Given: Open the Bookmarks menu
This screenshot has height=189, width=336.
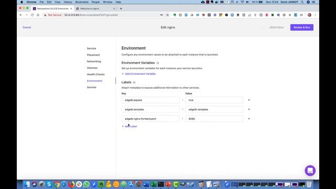Looking at the screenshot, I should tap(82, 2).
